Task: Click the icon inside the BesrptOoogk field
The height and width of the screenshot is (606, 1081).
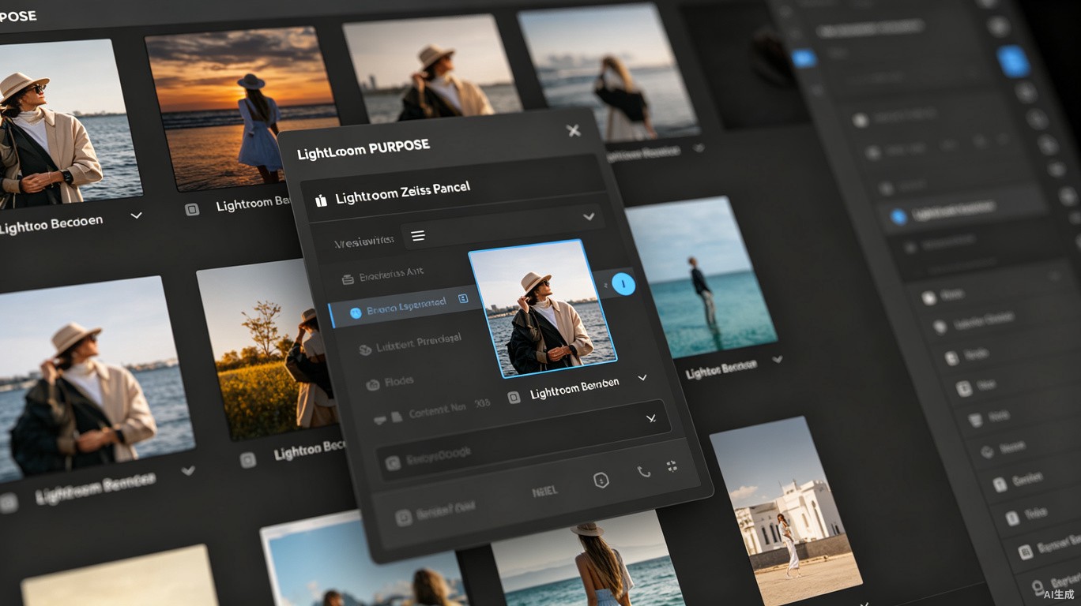Action: pos(393,463)
